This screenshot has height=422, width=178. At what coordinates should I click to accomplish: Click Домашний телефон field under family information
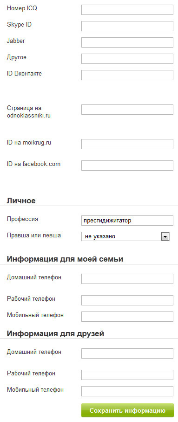[127, 279]
